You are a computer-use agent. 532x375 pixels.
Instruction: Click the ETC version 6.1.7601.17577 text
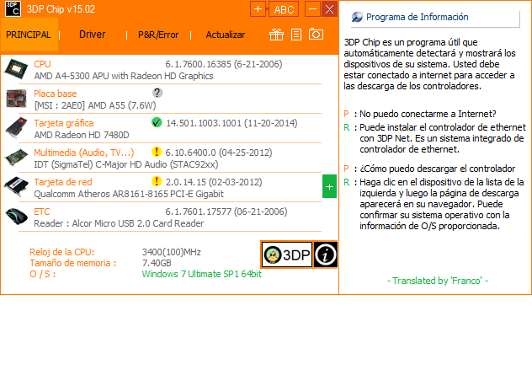(226, 212)
